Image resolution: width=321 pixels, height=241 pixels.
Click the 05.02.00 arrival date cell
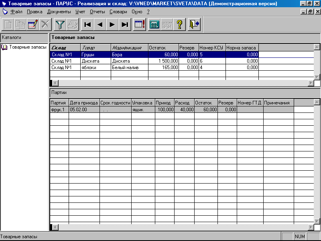pos(84,110)
